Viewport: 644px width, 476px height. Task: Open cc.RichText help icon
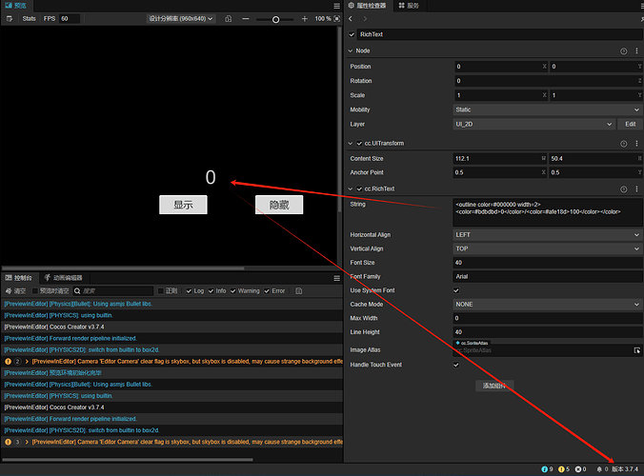pos(623,189)
